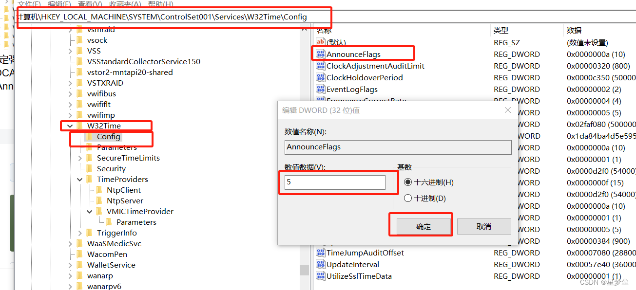Select the WaaSMedicSvc tree item
The image size is (636, 290).
tap(114, 243)
